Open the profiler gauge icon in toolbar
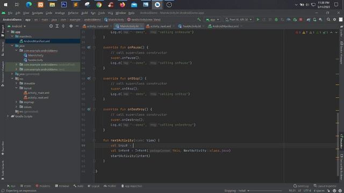The height and width of the screenshot is (193, 344). tap(289, 19)
